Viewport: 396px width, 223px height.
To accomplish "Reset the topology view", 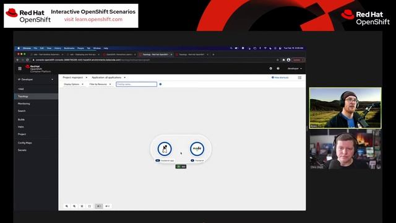I will (x=89, y=206).
